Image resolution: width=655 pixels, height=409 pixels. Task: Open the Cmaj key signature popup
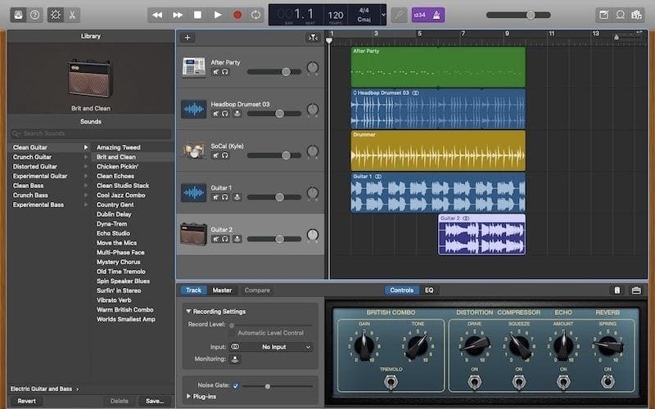point(364,20)
